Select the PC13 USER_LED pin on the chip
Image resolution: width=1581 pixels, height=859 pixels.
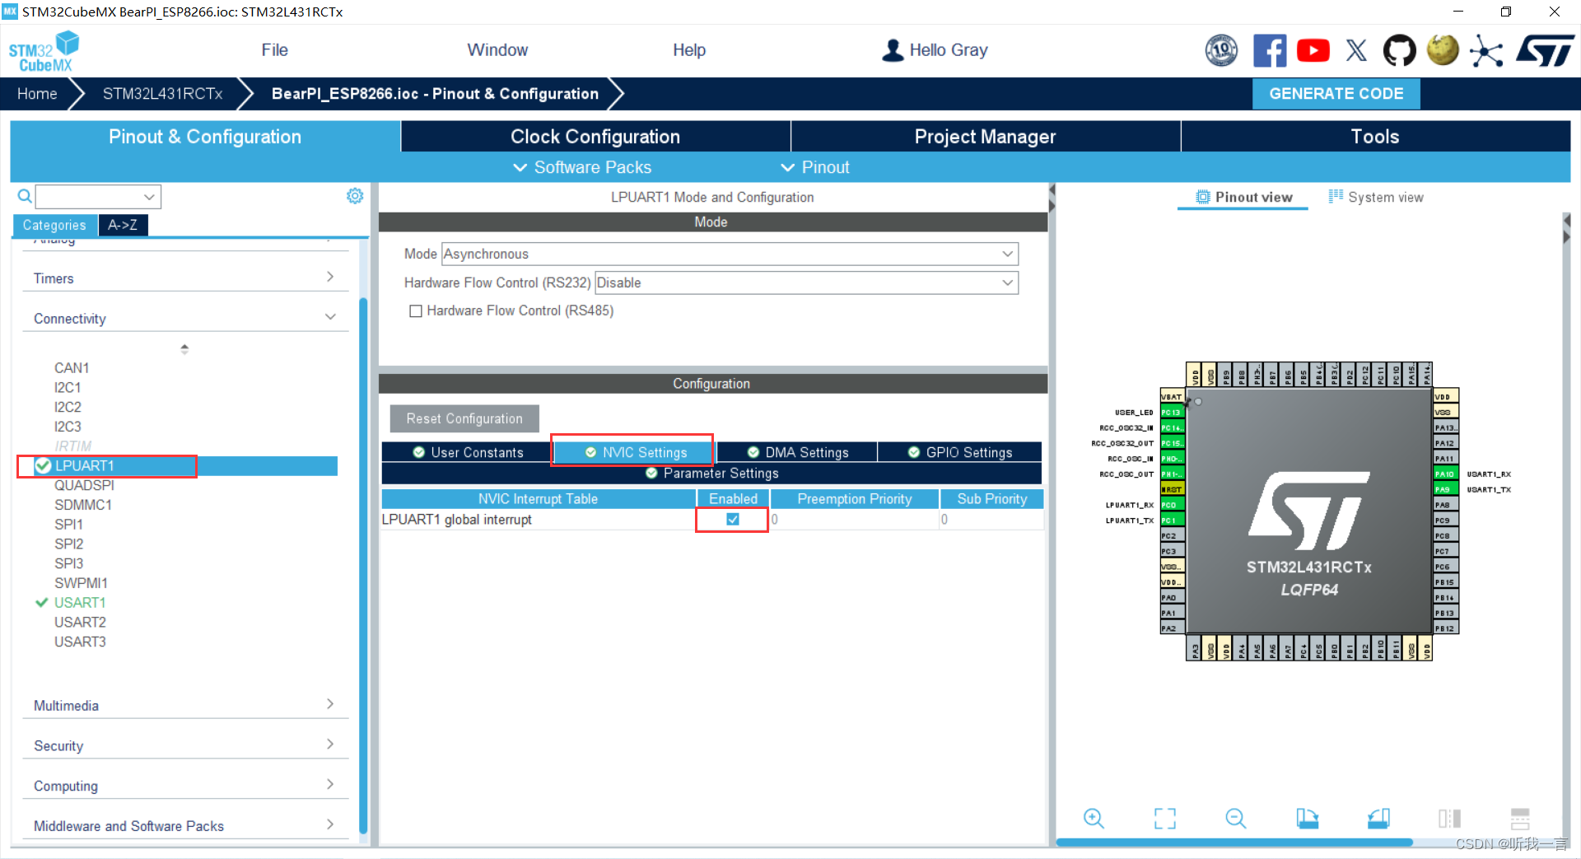pyautogui.click(x=1172, y=412)
